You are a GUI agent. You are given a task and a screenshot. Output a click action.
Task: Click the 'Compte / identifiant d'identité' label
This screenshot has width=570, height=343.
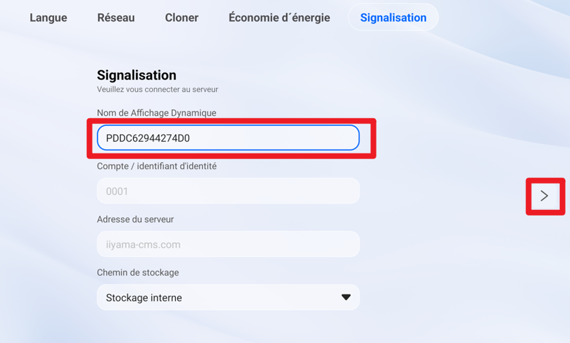click(156, 166)
